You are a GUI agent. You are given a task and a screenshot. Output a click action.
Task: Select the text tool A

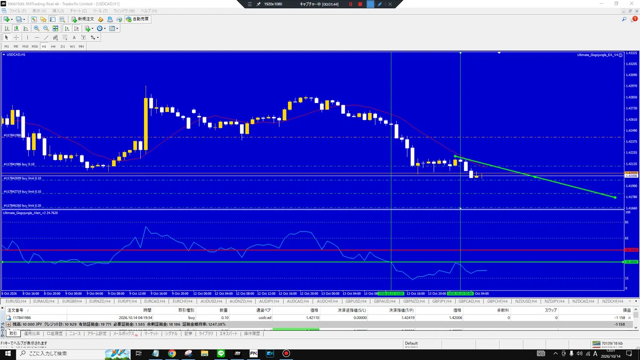[75, 37]
